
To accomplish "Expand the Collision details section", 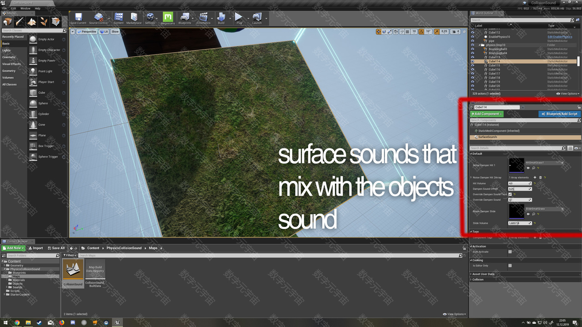I will tap(471, 279).
